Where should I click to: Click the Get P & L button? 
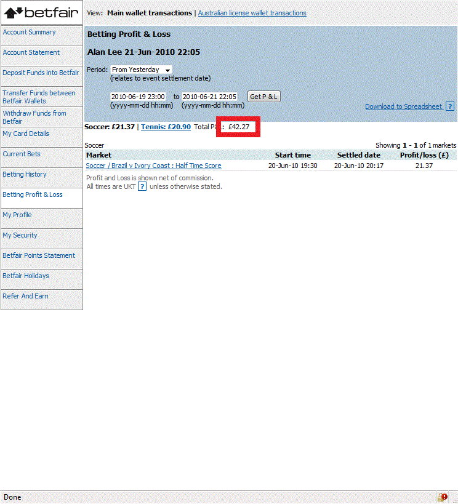(x=263, y=97)
